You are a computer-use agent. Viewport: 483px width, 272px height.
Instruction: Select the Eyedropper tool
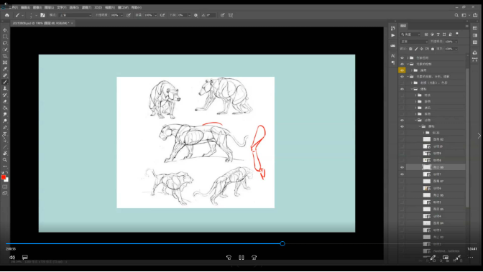(x=5, y=69)
